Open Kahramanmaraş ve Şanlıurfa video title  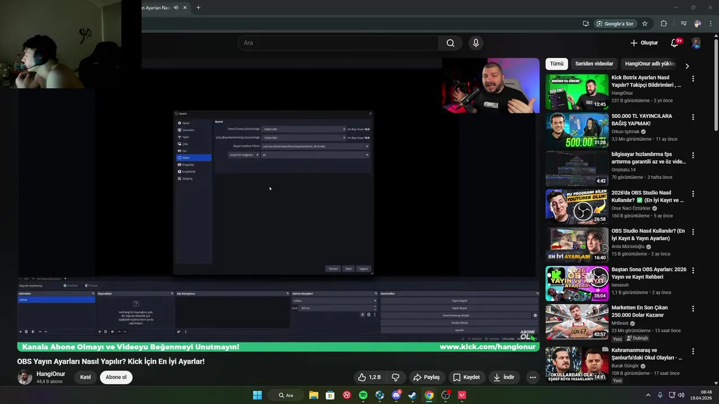click(647, 354)
